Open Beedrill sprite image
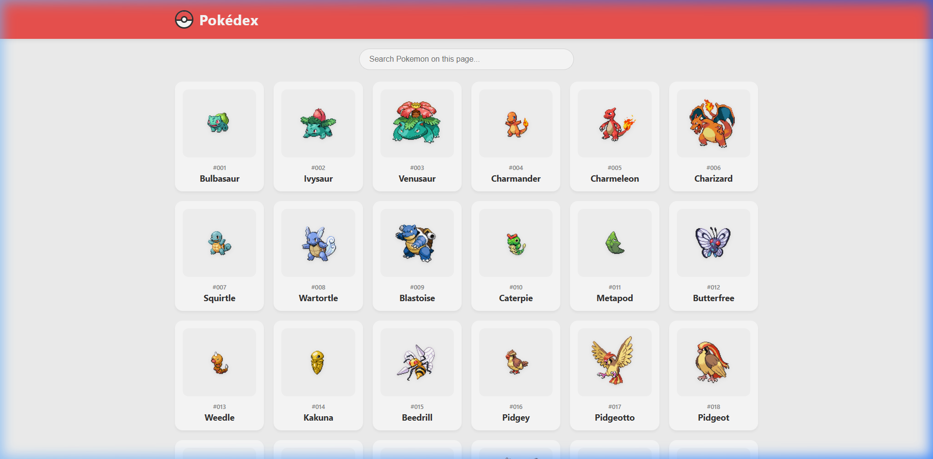Image resolution: width=933 pixels, height=459 pixels. pos(417,362)
